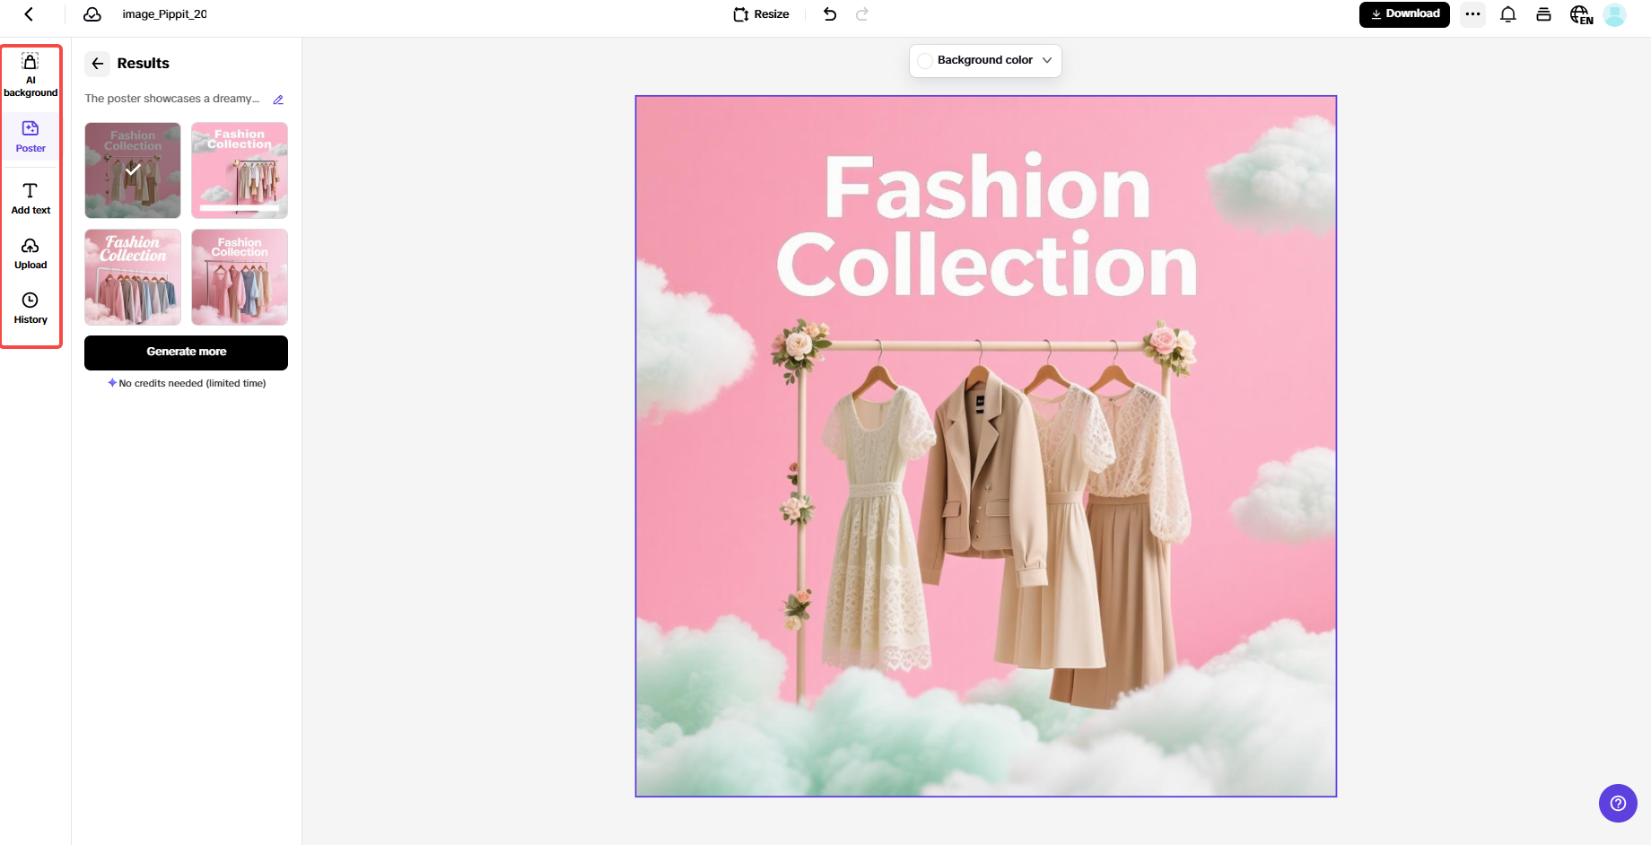Viewport: 1651px width, 845px height.
Task: Select the fourth result thumbnail with colorful dresses
Action: (240, 277)
